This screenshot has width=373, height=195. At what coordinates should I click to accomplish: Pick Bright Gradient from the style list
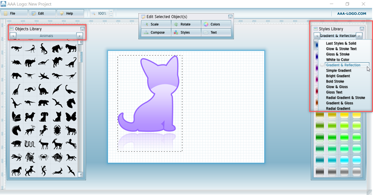click(x=338, y=76)
